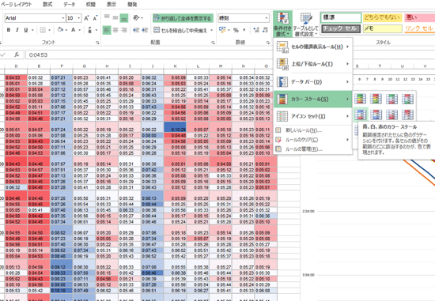Open the font size 10 dropdown

[79, 18]
